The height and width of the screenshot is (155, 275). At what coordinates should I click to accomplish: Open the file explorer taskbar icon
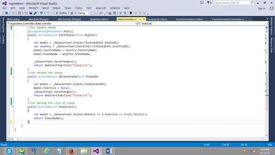(x=84, y=151)
